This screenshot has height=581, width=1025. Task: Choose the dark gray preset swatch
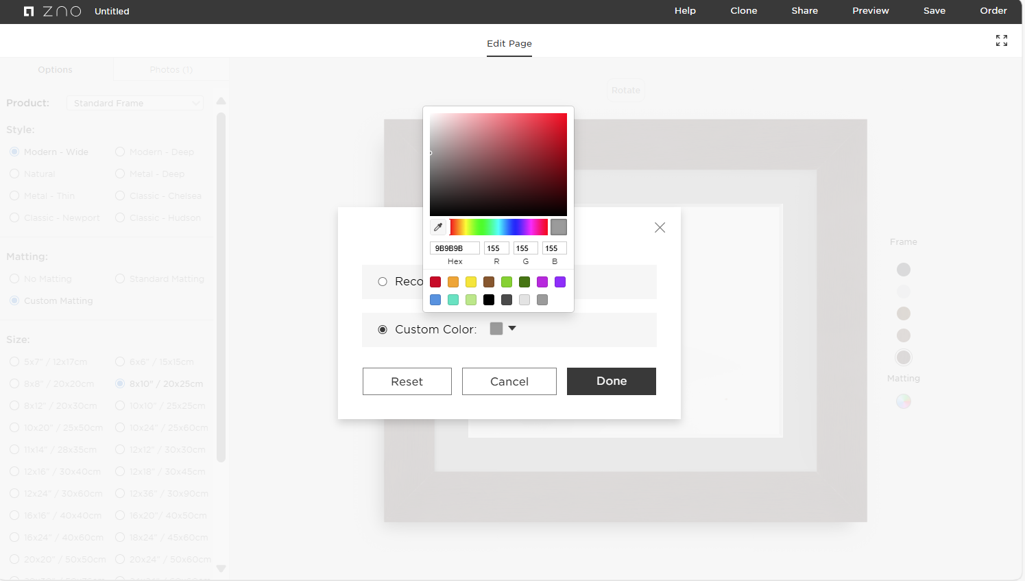pyautogui.click(x=507, y=300)
